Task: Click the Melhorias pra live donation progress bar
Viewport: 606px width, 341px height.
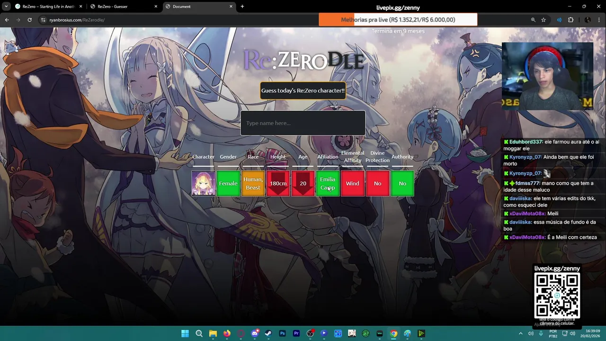Action: pos(398,20)
